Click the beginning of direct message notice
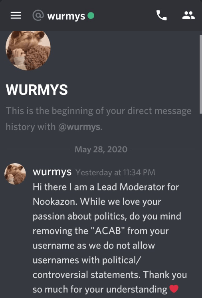Image resolution: width=202 pixels, height=298 pixels. 99,119
